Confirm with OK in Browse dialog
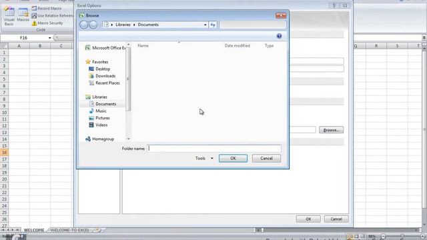This screenshot has height=240, width=427. [x=233, y=158]
